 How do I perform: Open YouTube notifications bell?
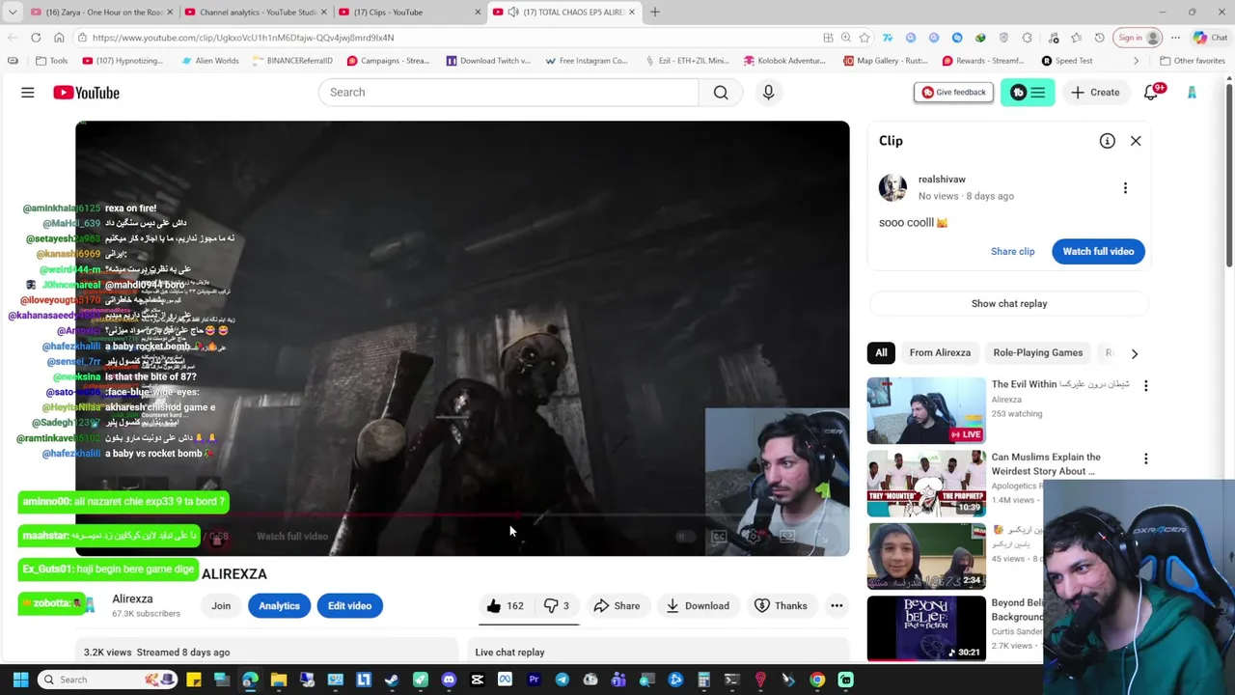(x=1151, y=93)
